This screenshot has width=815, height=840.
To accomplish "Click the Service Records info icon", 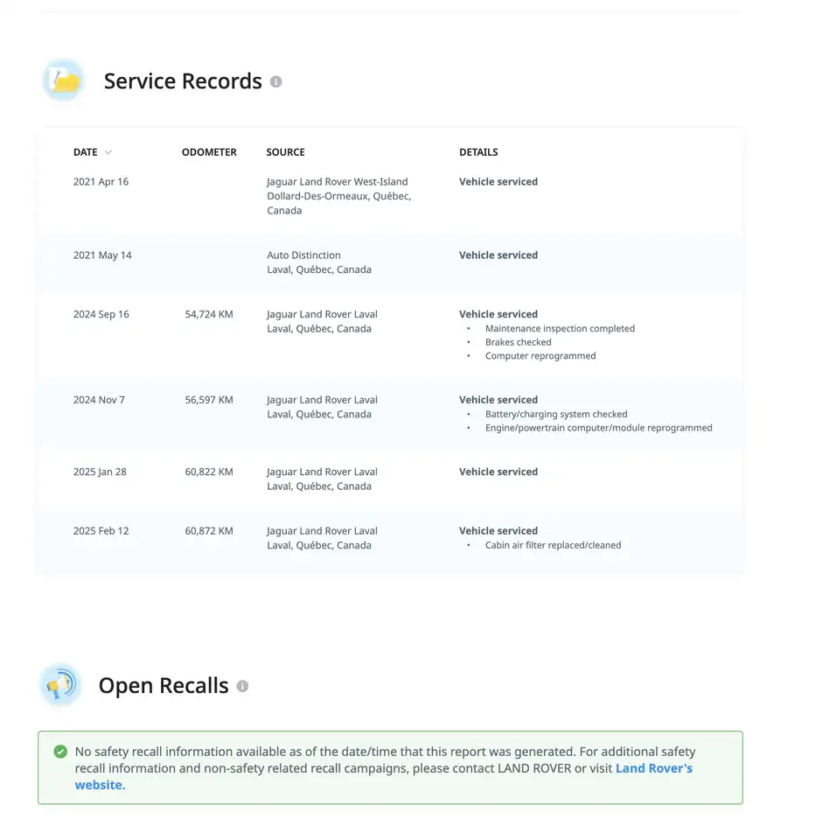I will coord(275,82).
